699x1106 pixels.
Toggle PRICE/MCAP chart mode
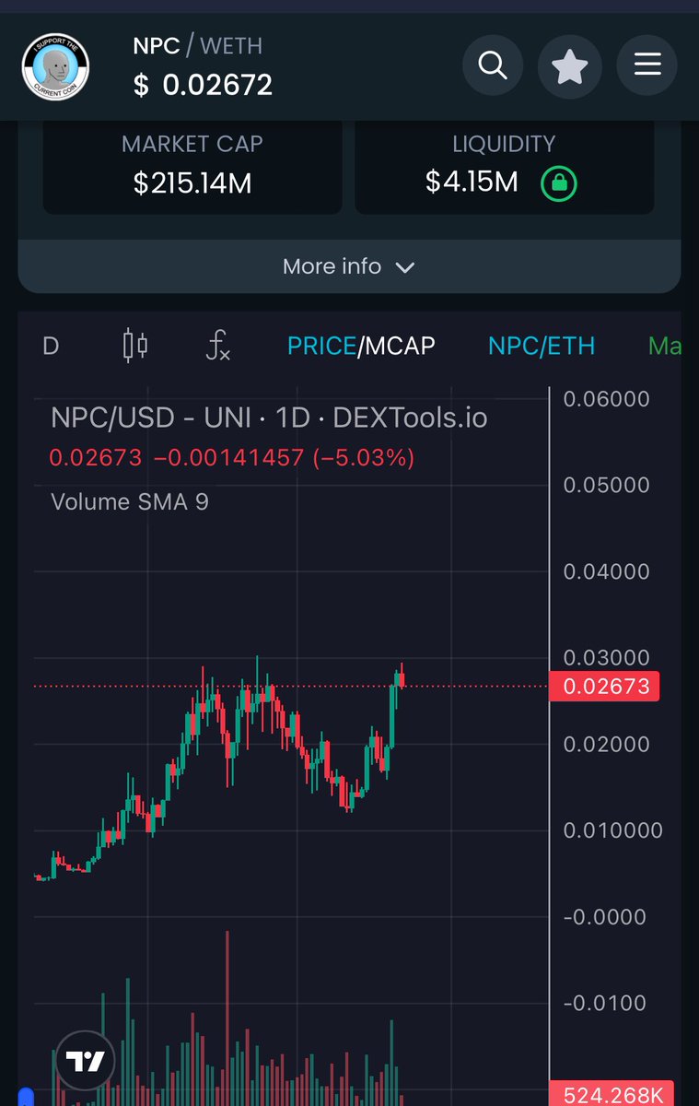(361, 346)
